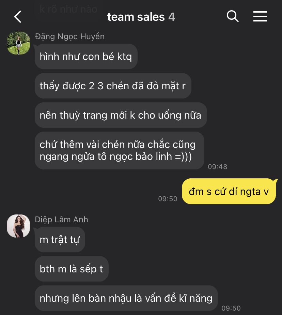Viewport: 282px width, 315px height.
Task: Select yellow message 'đm s cứ dí ngta v'
Action: (x=229, y=192)
